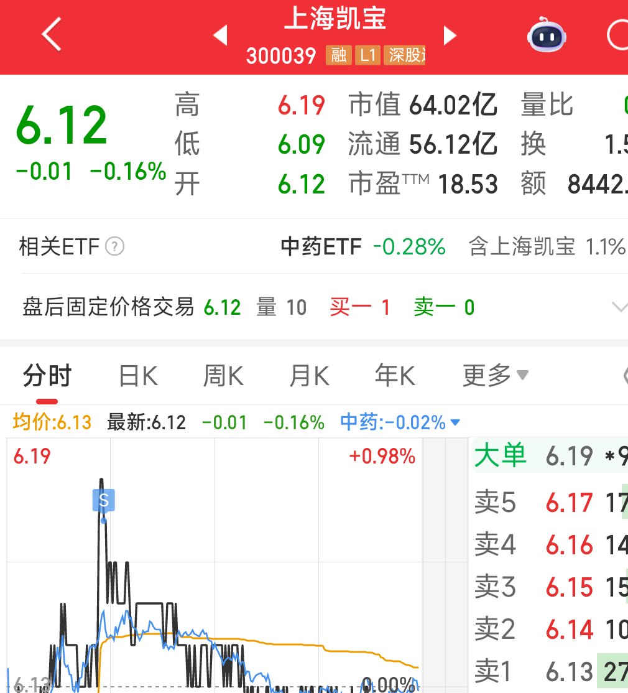Viewport: 628px width, 693px height.
Task: Tap the L1 quote level badge
Action: (367, 55)
